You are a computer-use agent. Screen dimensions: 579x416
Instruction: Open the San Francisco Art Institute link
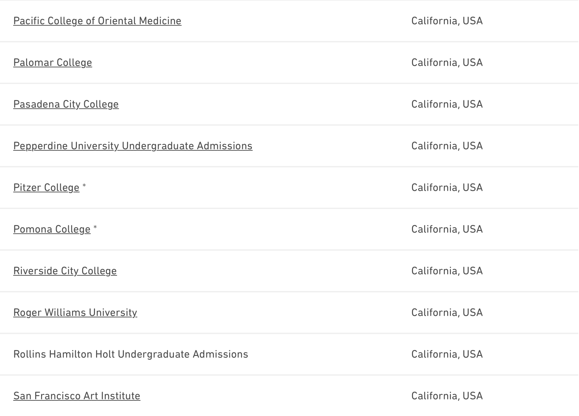[77, 396]
